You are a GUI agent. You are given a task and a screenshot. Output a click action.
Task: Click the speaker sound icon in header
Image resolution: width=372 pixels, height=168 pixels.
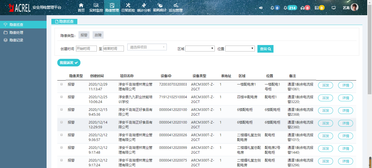261,8
